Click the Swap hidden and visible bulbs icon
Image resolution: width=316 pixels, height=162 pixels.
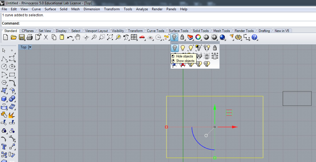click(207, 48)
